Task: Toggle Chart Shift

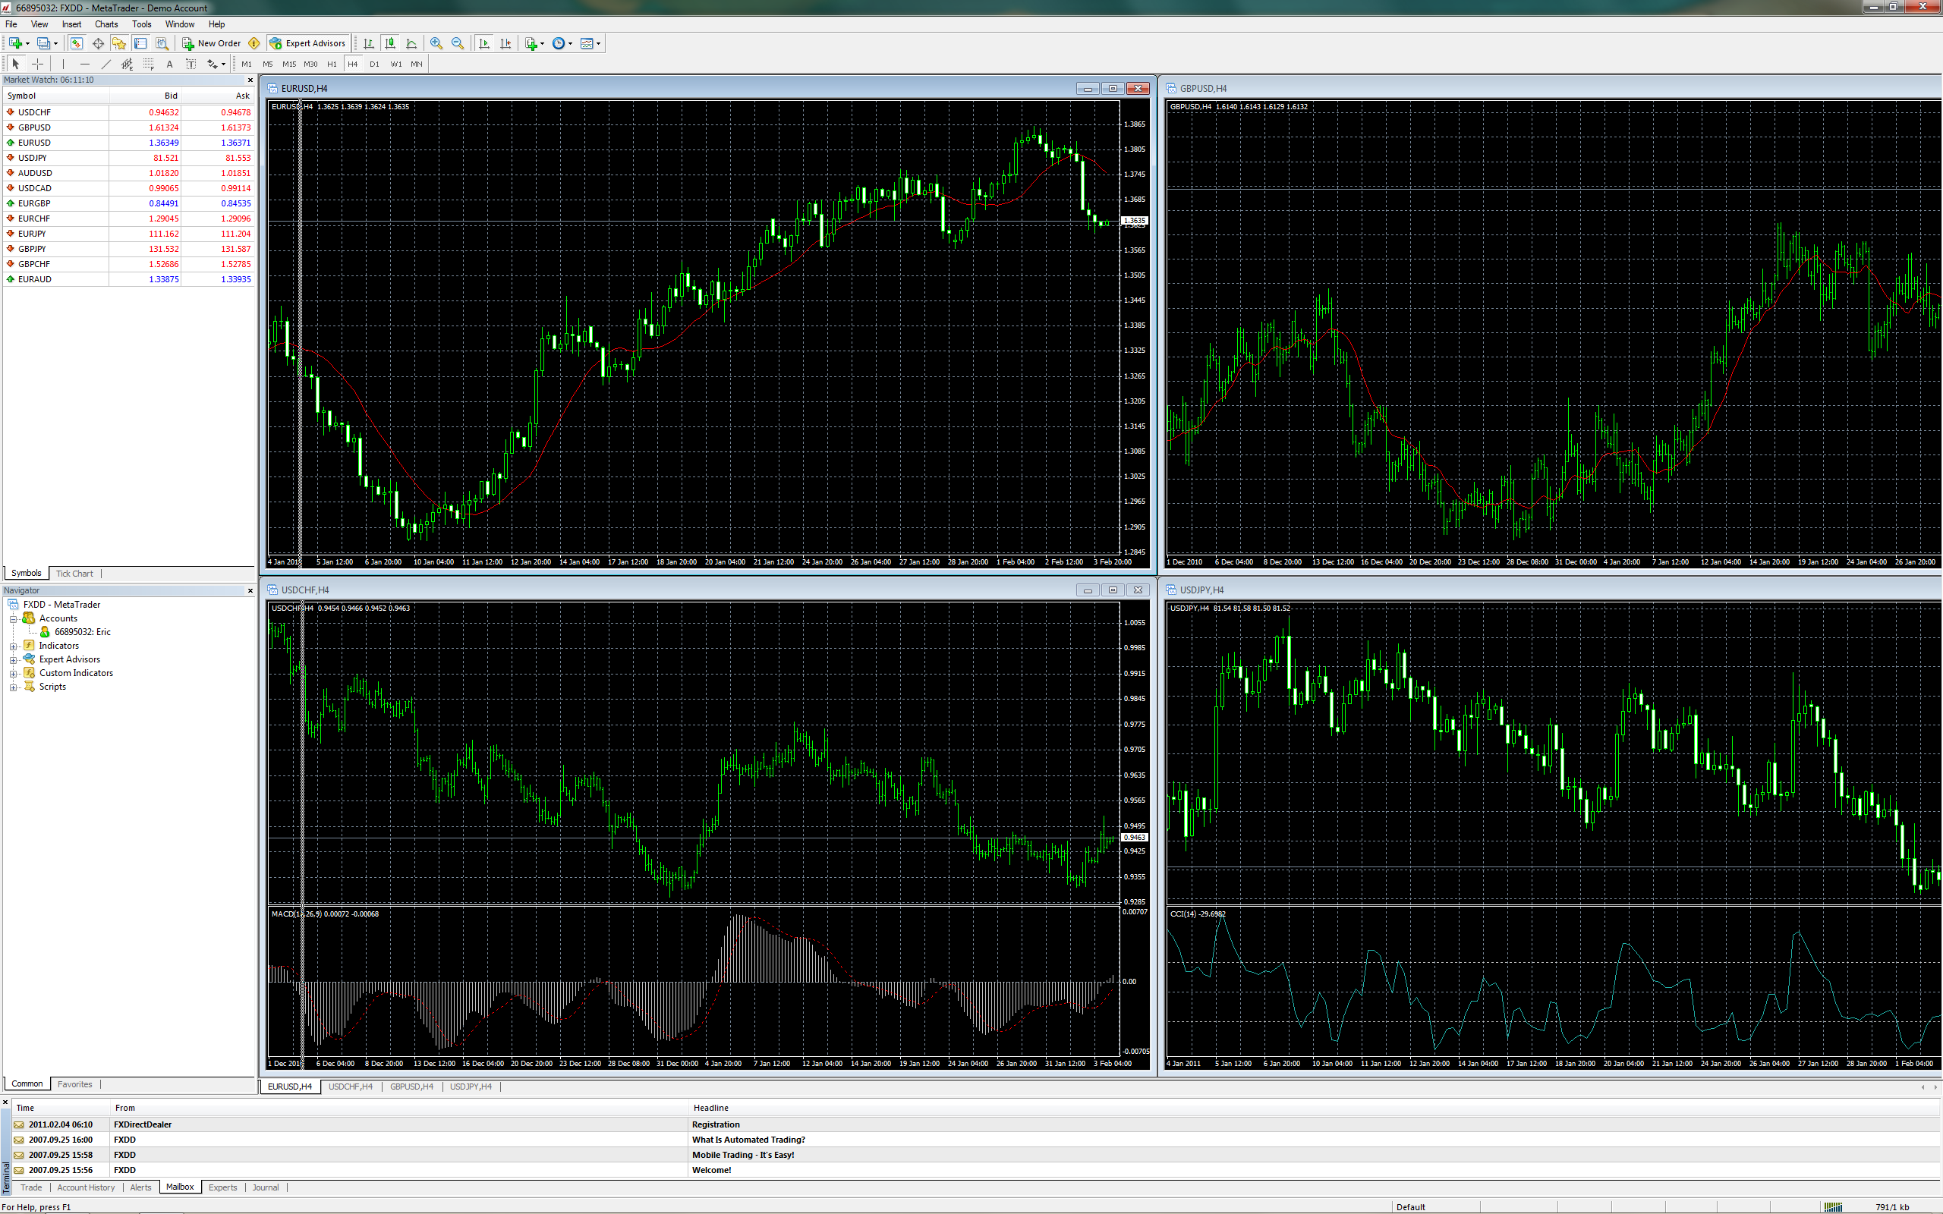Action: pos(505,43)
